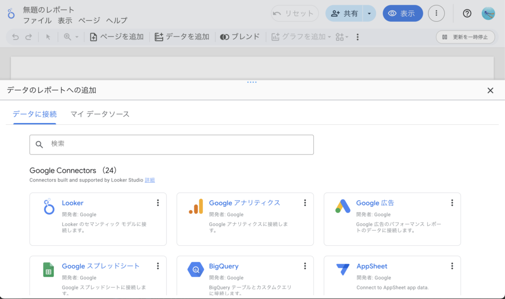Expand the 共有 button dropdown arrow

(x=369, y=13)
